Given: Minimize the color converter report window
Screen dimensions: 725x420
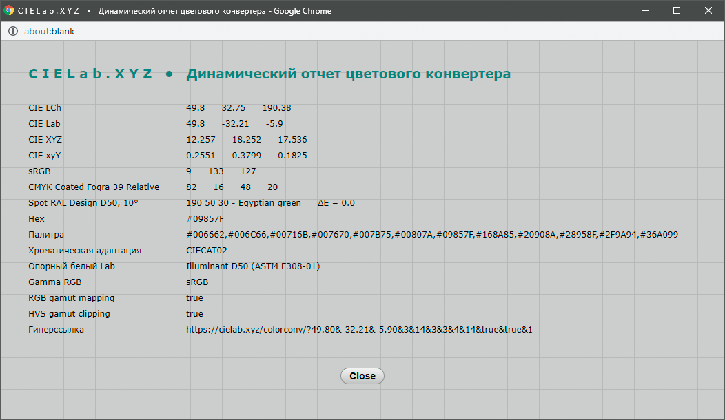Looking at the screenshot, I should click(646, 11).
